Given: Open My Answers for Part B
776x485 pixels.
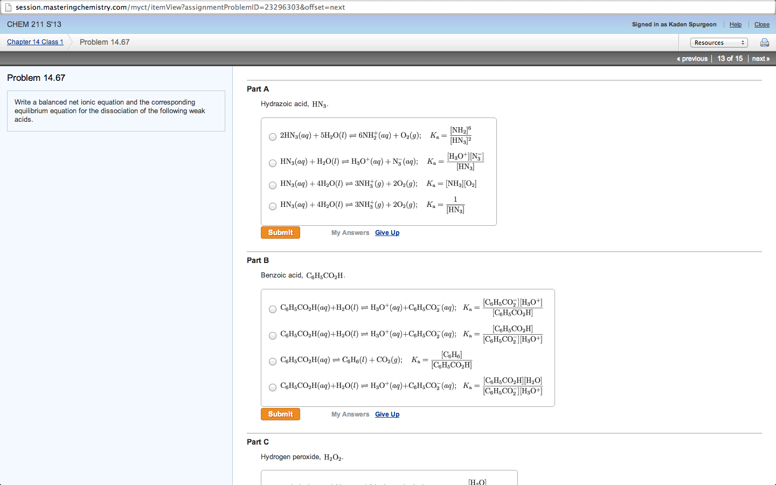Looking at the screenshot, I should click(x=350, y=414).
